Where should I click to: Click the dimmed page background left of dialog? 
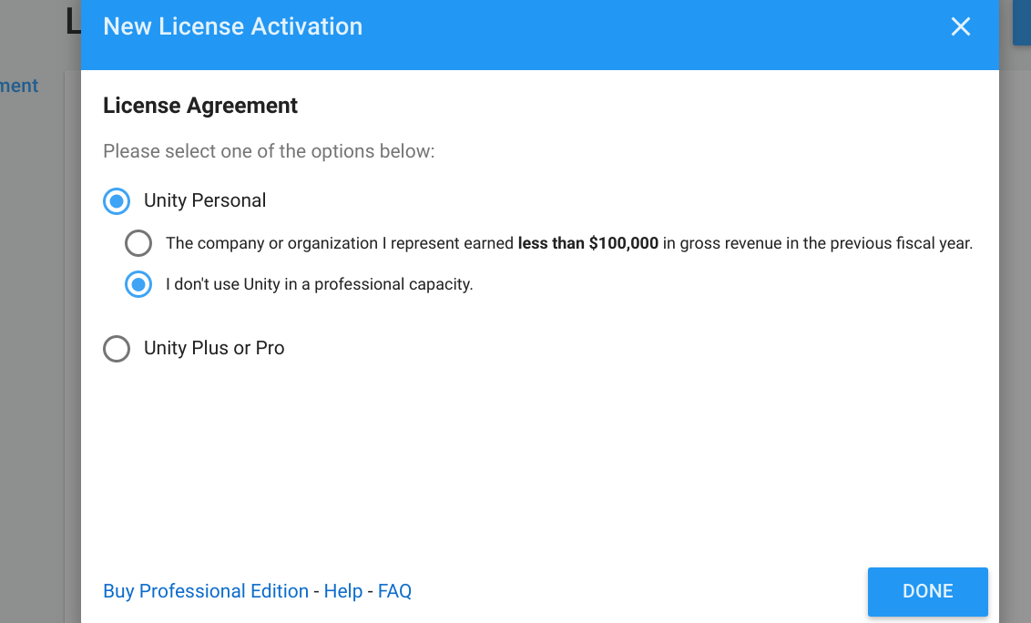tap(36, 364)
